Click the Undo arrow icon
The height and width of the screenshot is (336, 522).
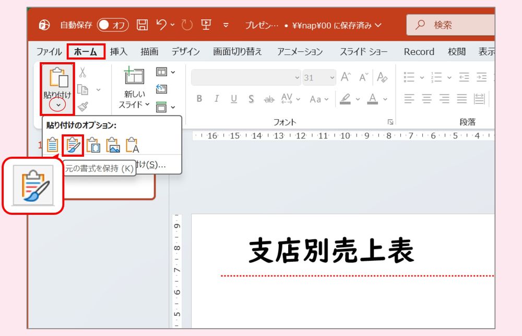click(x=161, y=25)
